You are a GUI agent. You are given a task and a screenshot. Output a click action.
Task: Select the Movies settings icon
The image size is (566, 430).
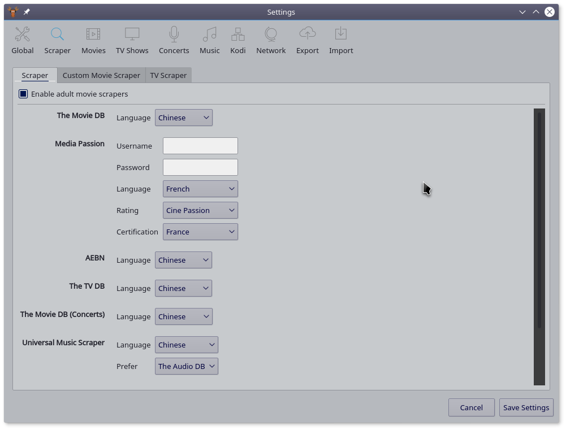tap(93, 41)
